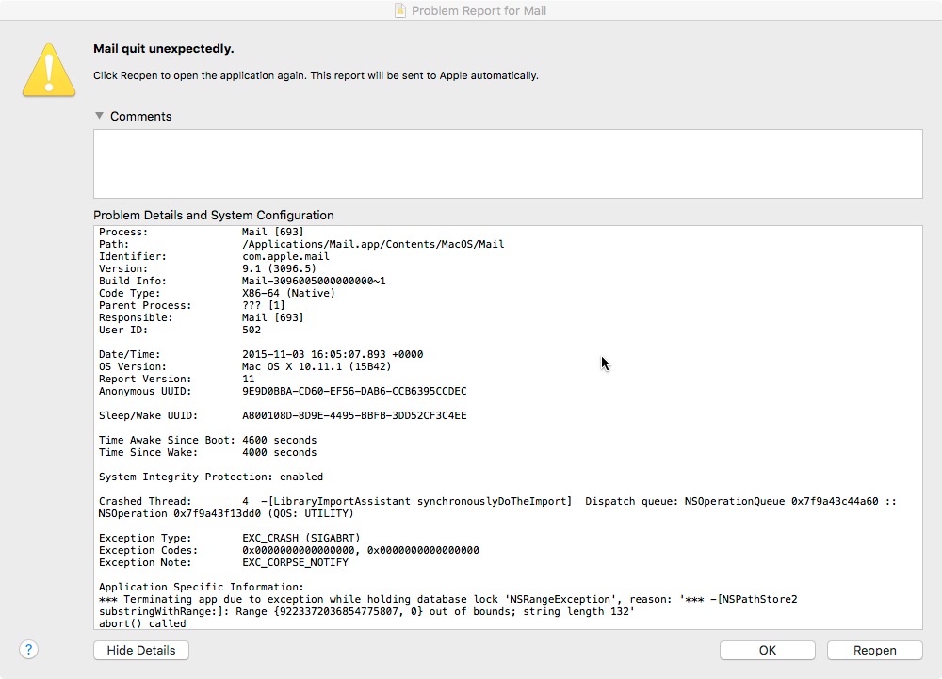Click 'System Integrity Protection: enabled' line

point(211,477)
